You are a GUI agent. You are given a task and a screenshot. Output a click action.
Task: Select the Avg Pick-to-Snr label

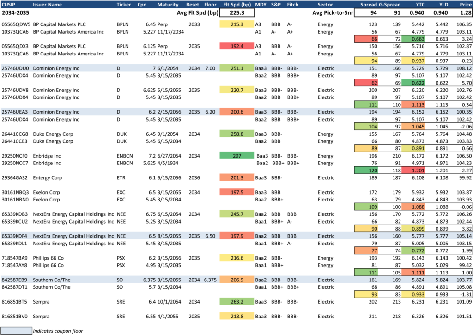pyautogui.click(x=331, y=13)
